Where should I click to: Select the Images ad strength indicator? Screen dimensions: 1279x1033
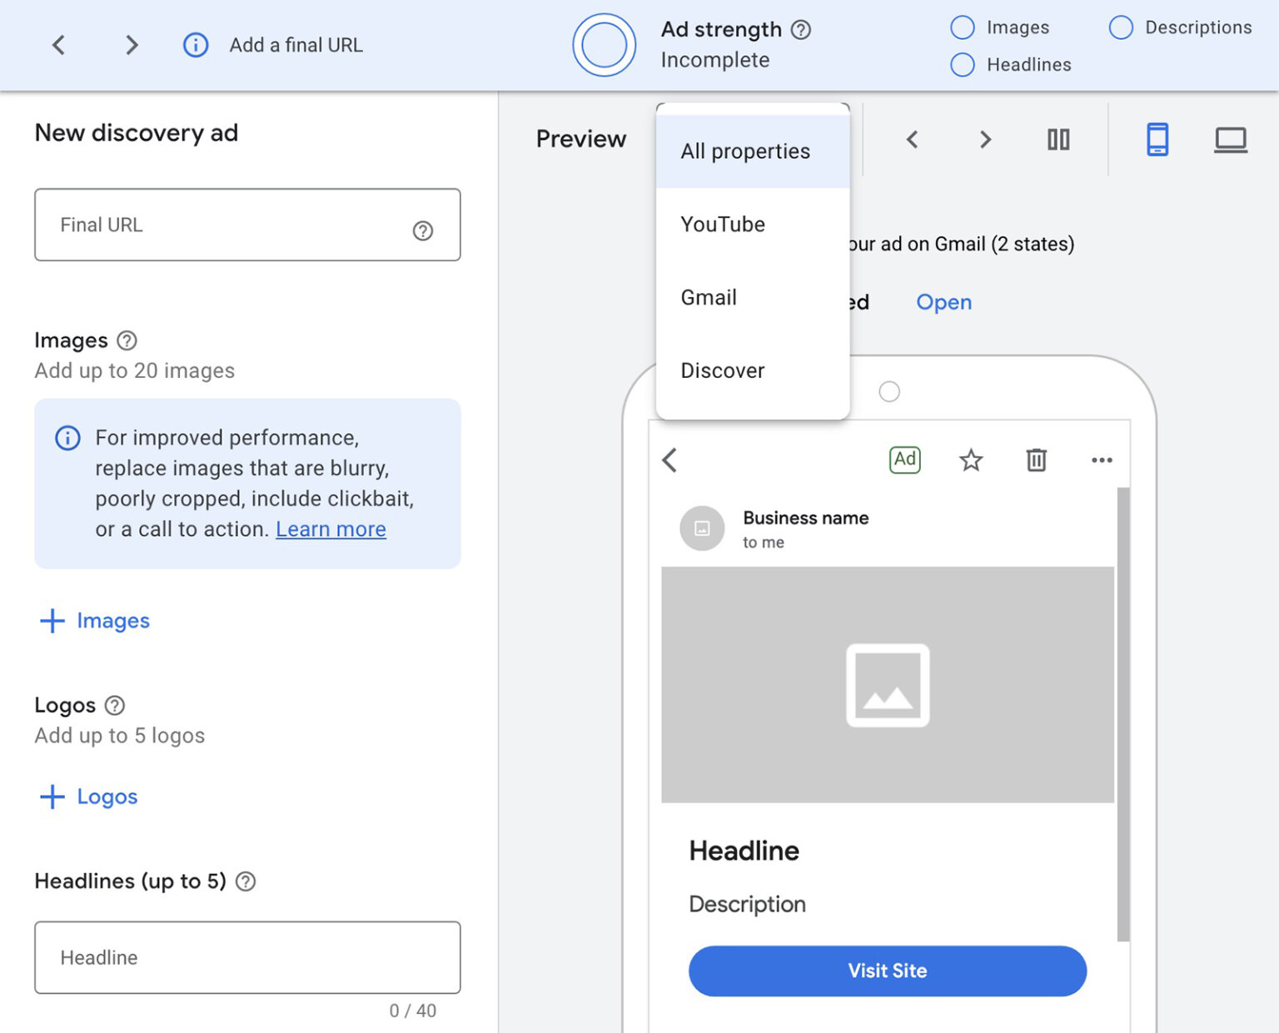963,27
